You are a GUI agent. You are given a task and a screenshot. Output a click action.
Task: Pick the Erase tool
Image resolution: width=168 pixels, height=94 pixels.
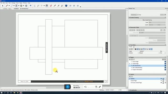(x=51, y=6)
